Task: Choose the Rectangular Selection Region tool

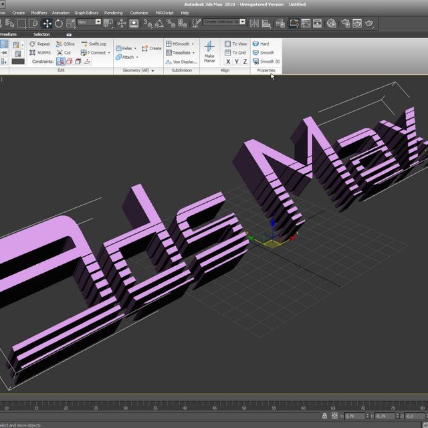Action: [x=21, y=23]
